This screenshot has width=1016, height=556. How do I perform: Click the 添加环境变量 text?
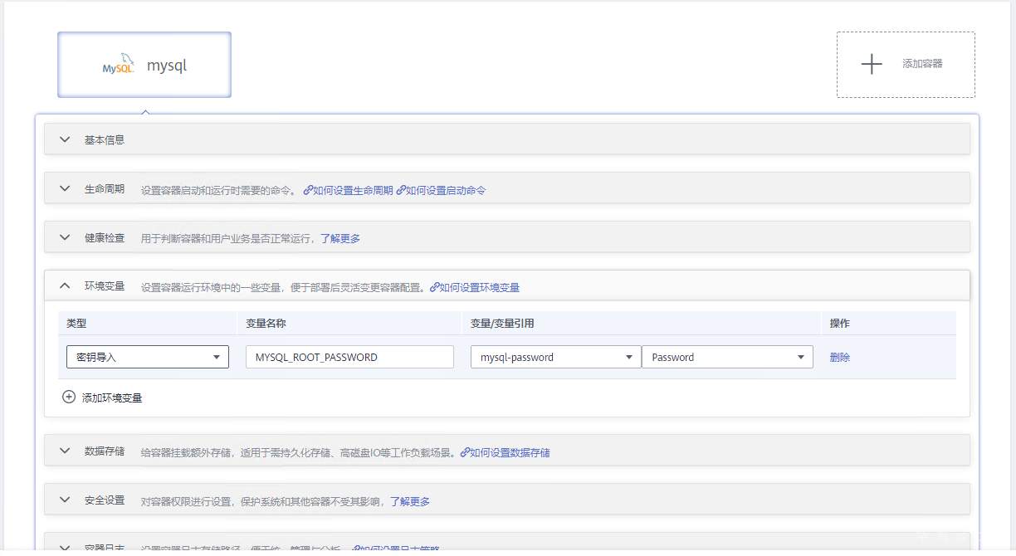pyautogui.click(x=112, y=397)
